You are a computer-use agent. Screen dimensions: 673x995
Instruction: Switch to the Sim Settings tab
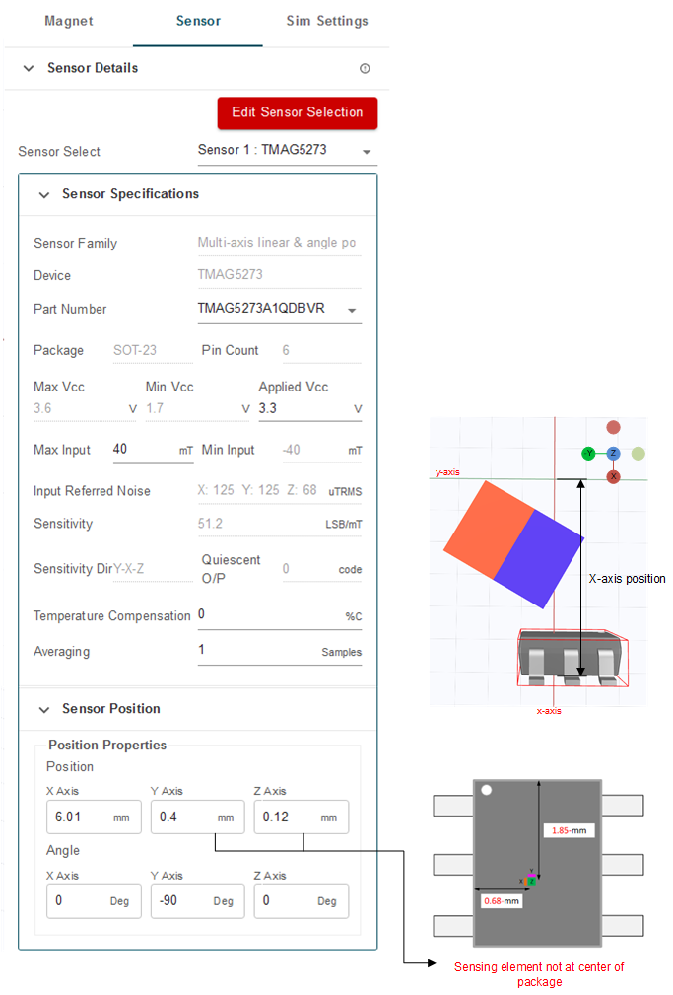[327, 21]
